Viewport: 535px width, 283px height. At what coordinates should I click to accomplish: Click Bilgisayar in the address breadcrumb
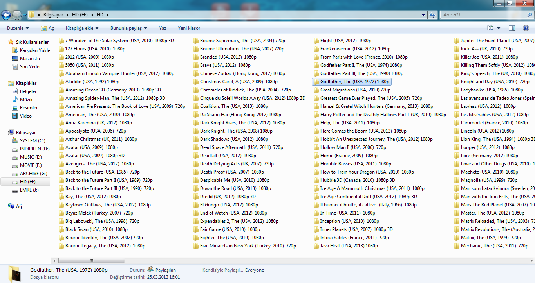point(54,15)
